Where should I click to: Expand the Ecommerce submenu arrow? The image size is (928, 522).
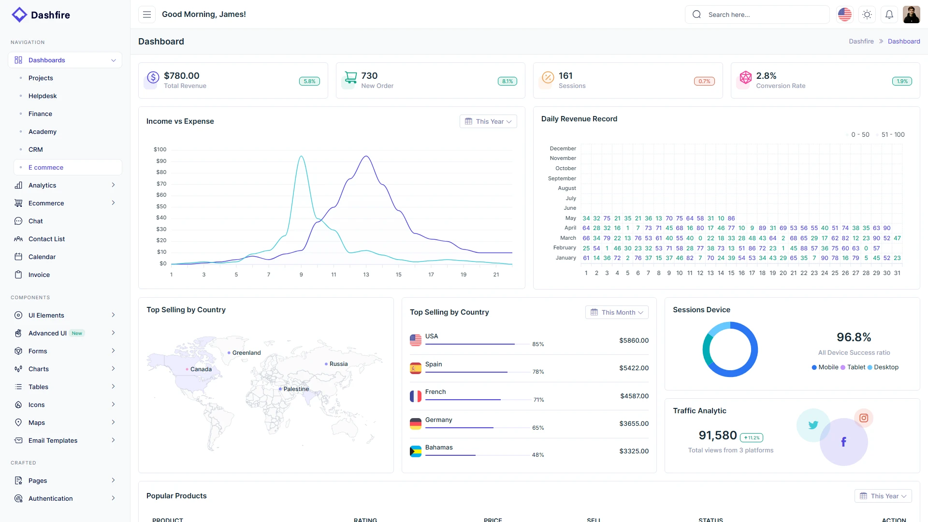click(113, 203)
